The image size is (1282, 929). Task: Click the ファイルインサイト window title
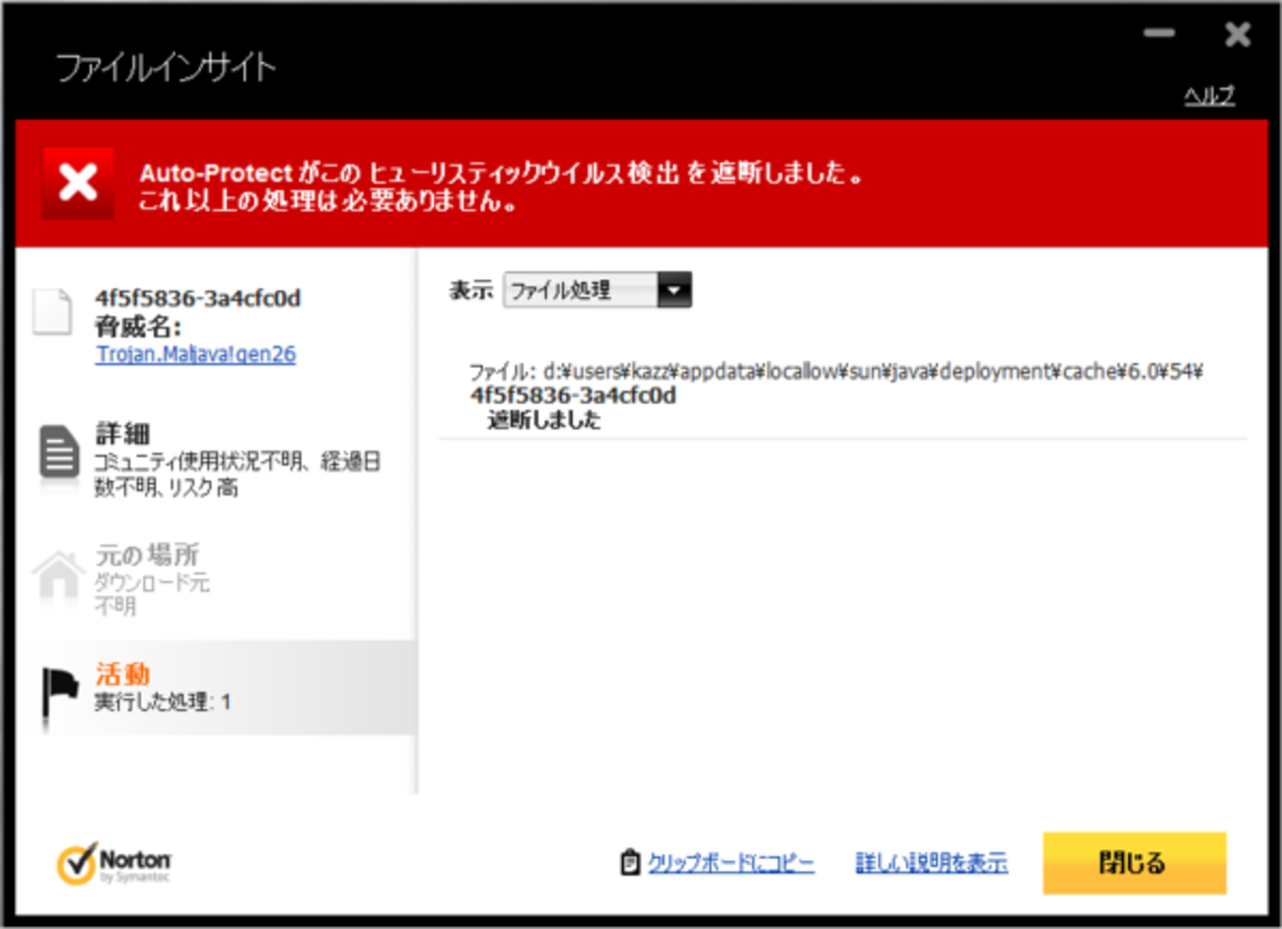166,67
